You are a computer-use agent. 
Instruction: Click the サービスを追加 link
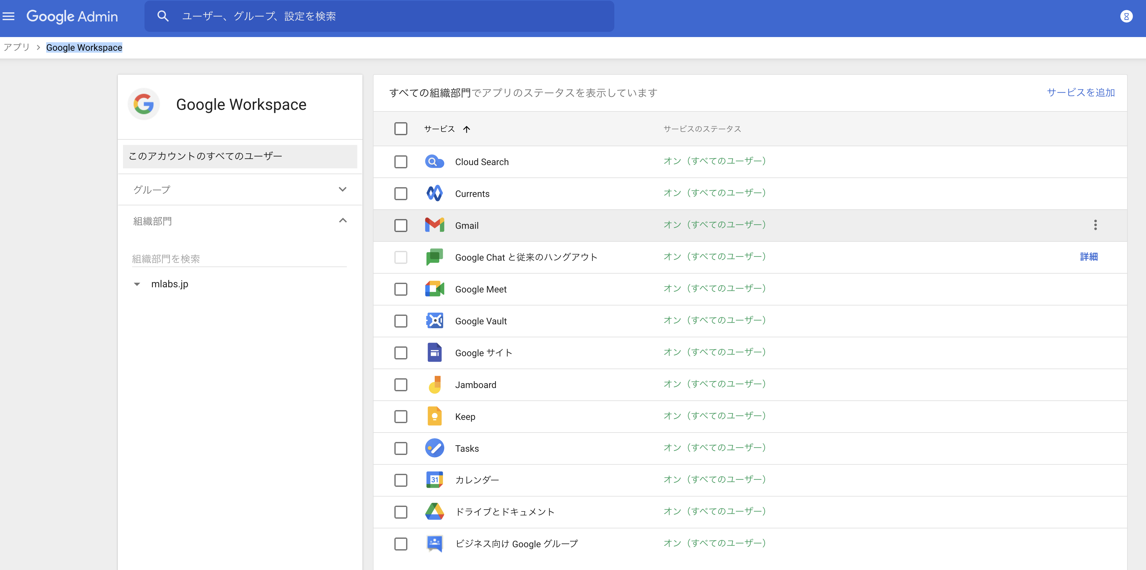pyautogui.click(x=1081, y=92)
